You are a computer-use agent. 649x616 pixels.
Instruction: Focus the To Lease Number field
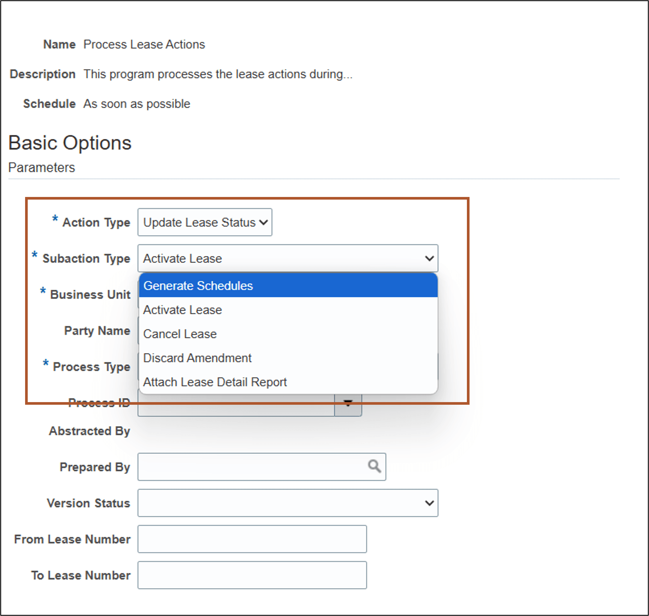coord(252,575)
